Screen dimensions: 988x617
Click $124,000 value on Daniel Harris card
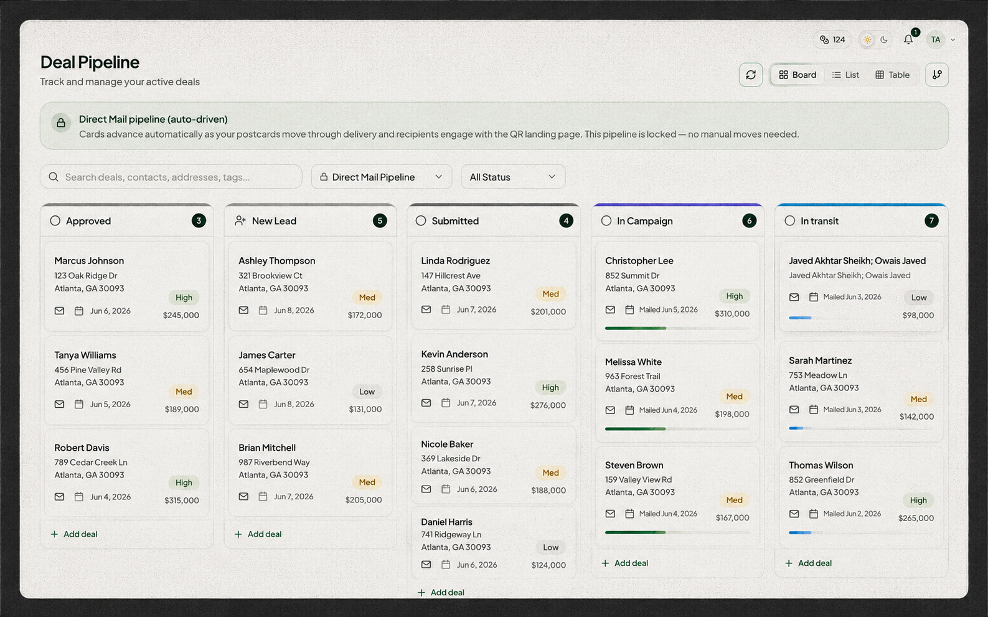click(x=548, y=565)
